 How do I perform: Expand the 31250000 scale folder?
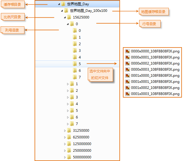[65, 131]
